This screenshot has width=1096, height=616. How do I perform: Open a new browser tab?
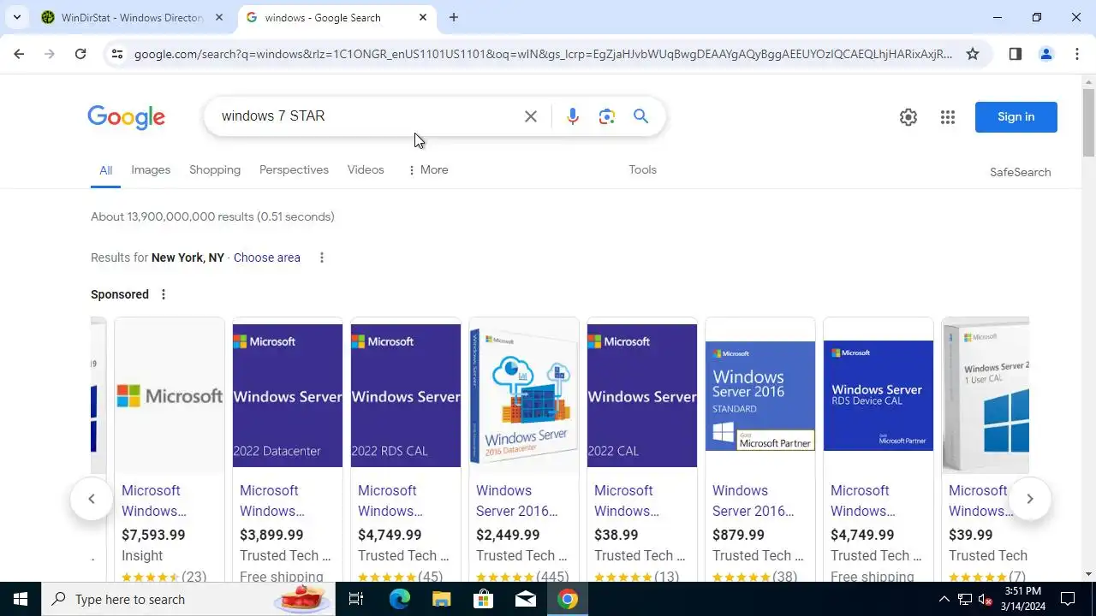click(x=454, y=17)
